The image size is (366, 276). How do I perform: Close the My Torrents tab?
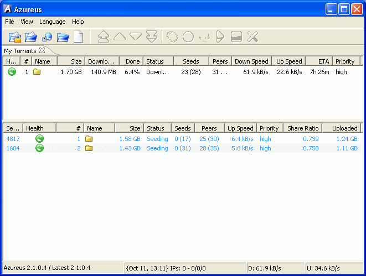[42, 50]
